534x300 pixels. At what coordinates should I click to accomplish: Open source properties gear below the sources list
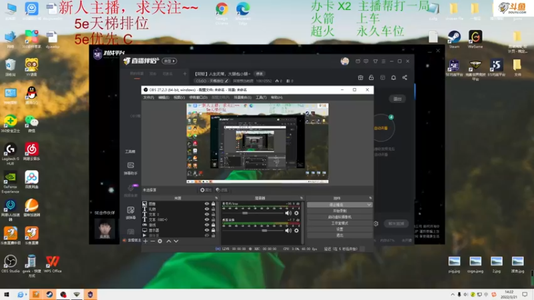click(x=160, y=241)
